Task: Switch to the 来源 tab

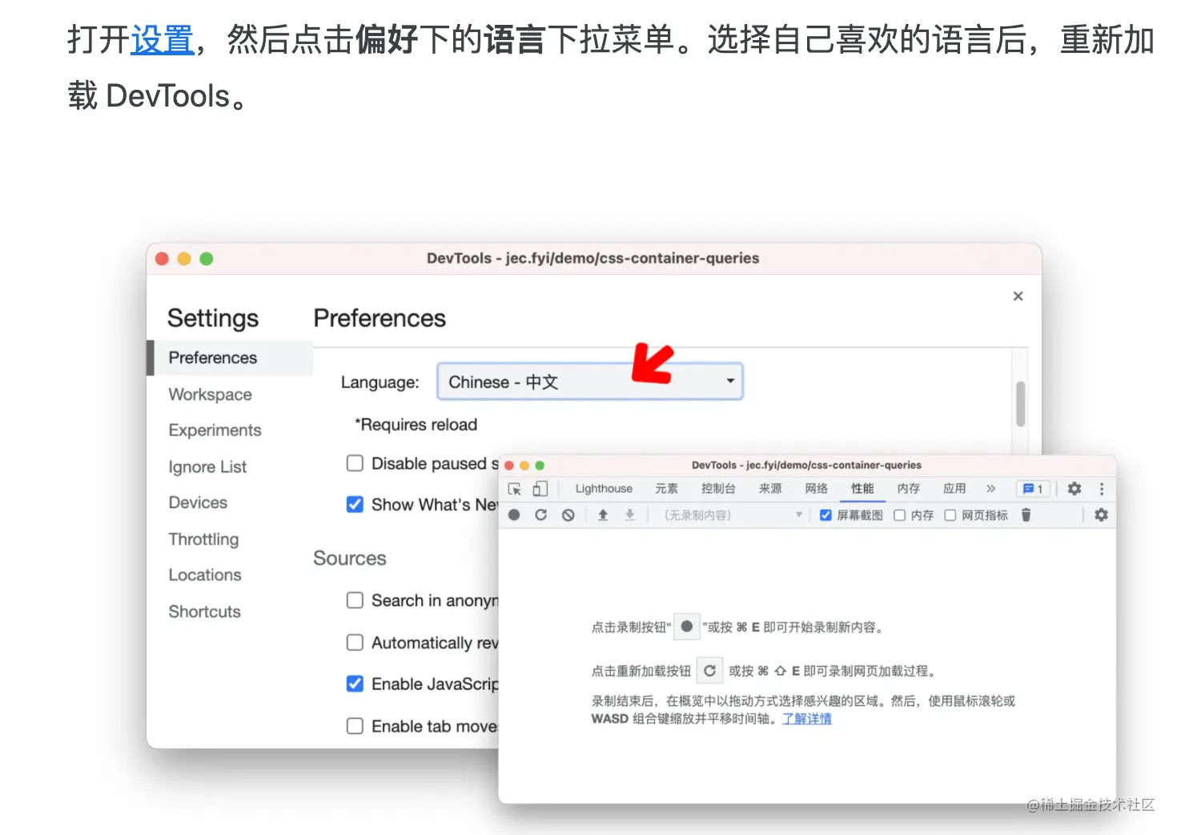Action: pyautogui.click(x=770, y=489)
